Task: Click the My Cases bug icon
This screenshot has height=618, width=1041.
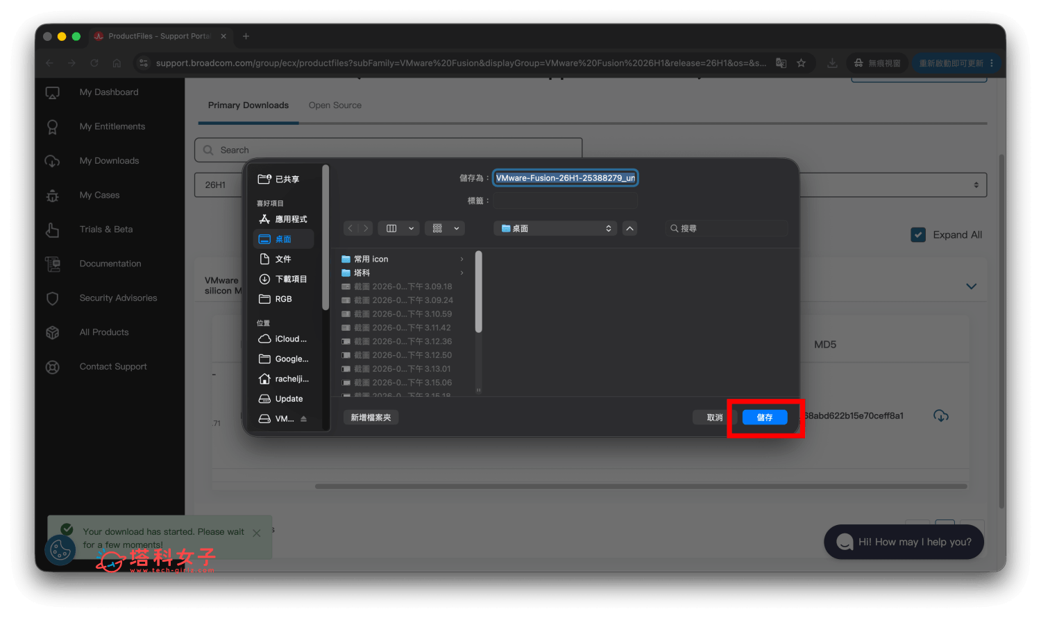Action: click(53, 196)
